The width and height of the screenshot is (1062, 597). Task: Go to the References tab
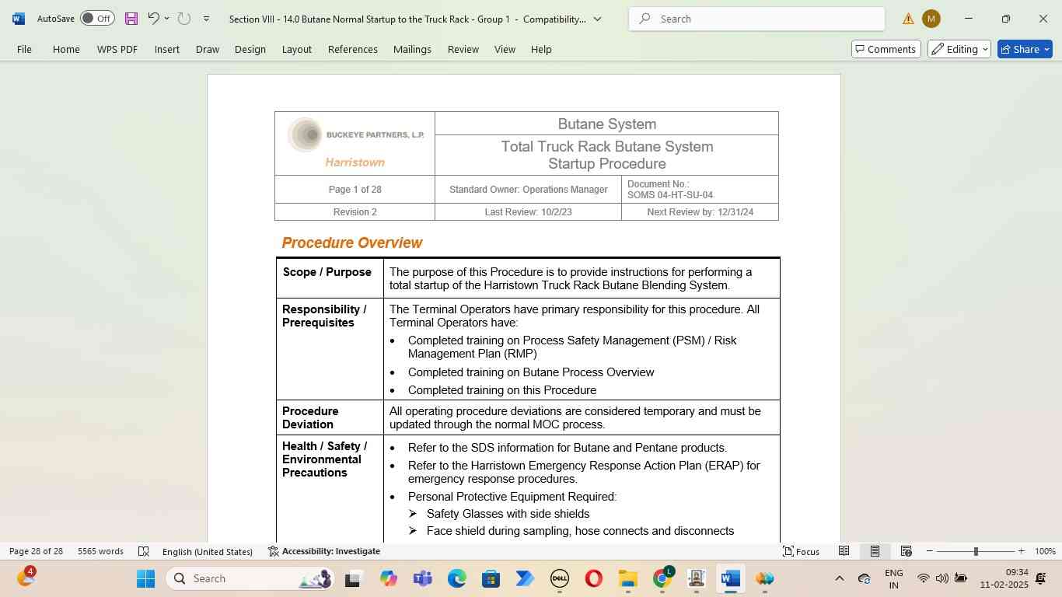(x=353, y=49)
